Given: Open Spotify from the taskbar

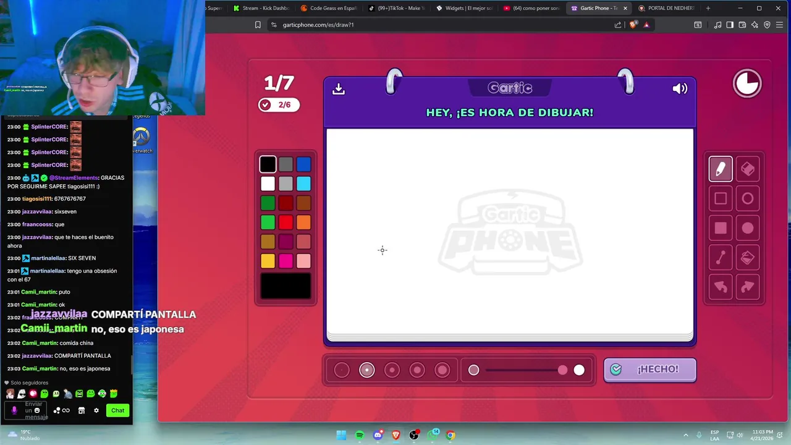Looking at the screenshot, I should 360,435.
